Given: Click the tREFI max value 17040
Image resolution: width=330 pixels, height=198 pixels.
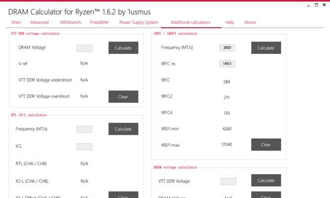Looking at the screenshot, I should point(227,145).
